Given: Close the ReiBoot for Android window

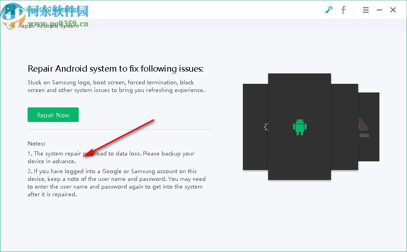Looking at the screenshot, I should (x=393, y=10).
